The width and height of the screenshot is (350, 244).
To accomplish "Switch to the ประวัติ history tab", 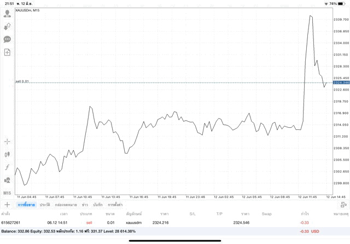I will coord(45,205).
